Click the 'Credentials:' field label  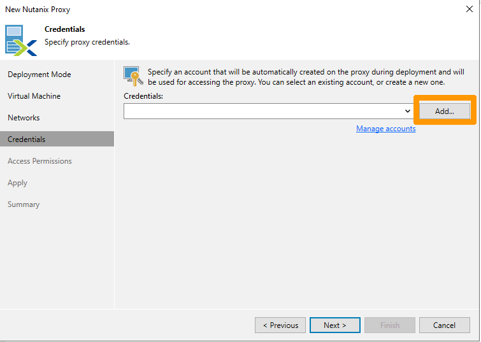143,96
